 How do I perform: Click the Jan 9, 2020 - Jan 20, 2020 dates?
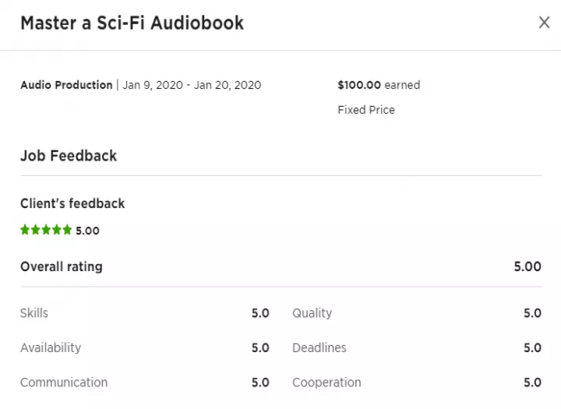pyautogui.click(x=192, y=85)
